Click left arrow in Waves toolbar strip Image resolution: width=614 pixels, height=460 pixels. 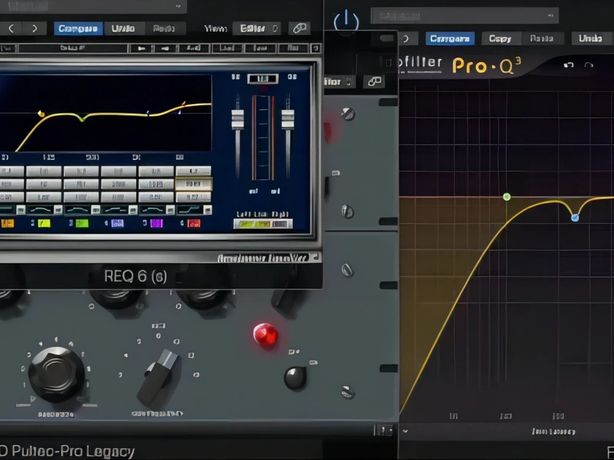pos(141,48)
